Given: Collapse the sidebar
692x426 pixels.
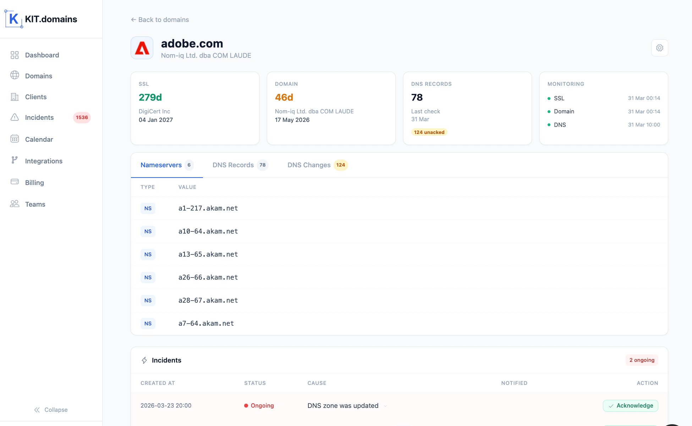Looking at the screenshot, I should tap(51, 410).
